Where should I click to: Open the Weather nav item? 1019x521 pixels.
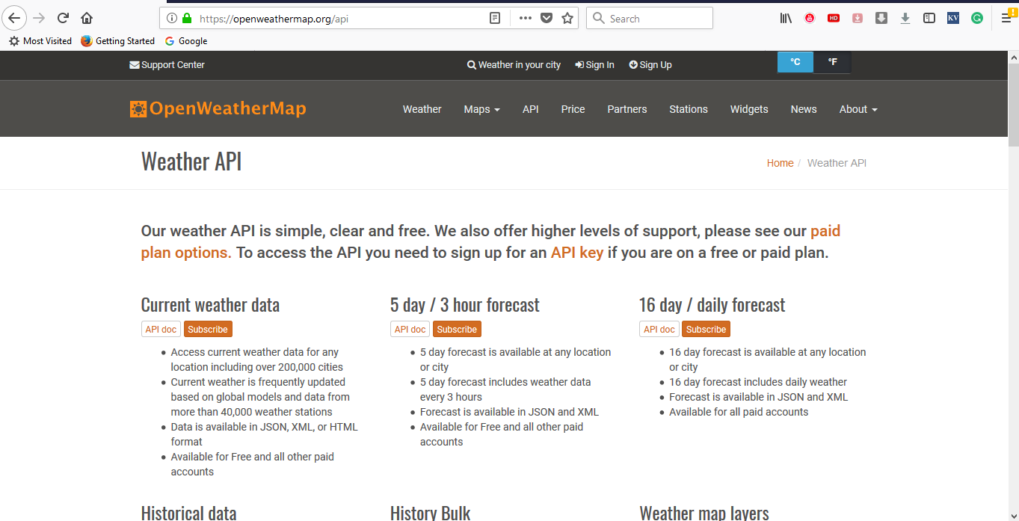click(x=422, y=109)
